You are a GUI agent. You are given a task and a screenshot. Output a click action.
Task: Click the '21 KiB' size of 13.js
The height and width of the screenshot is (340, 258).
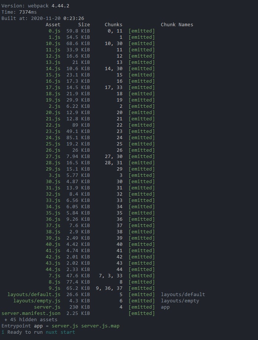(x=81, y=62)
